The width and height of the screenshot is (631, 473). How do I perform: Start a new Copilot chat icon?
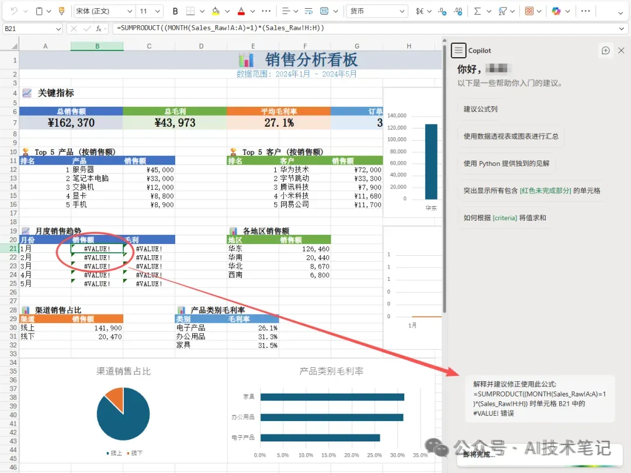point(606,50)
